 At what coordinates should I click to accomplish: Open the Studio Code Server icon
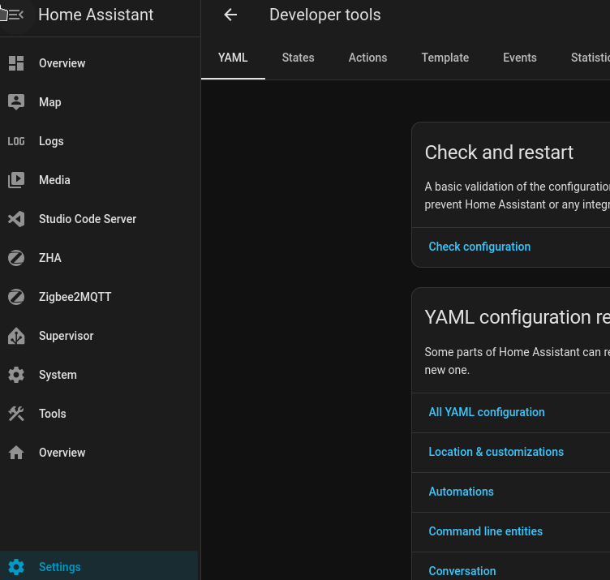pyautogui.click(x=16, y=219)
